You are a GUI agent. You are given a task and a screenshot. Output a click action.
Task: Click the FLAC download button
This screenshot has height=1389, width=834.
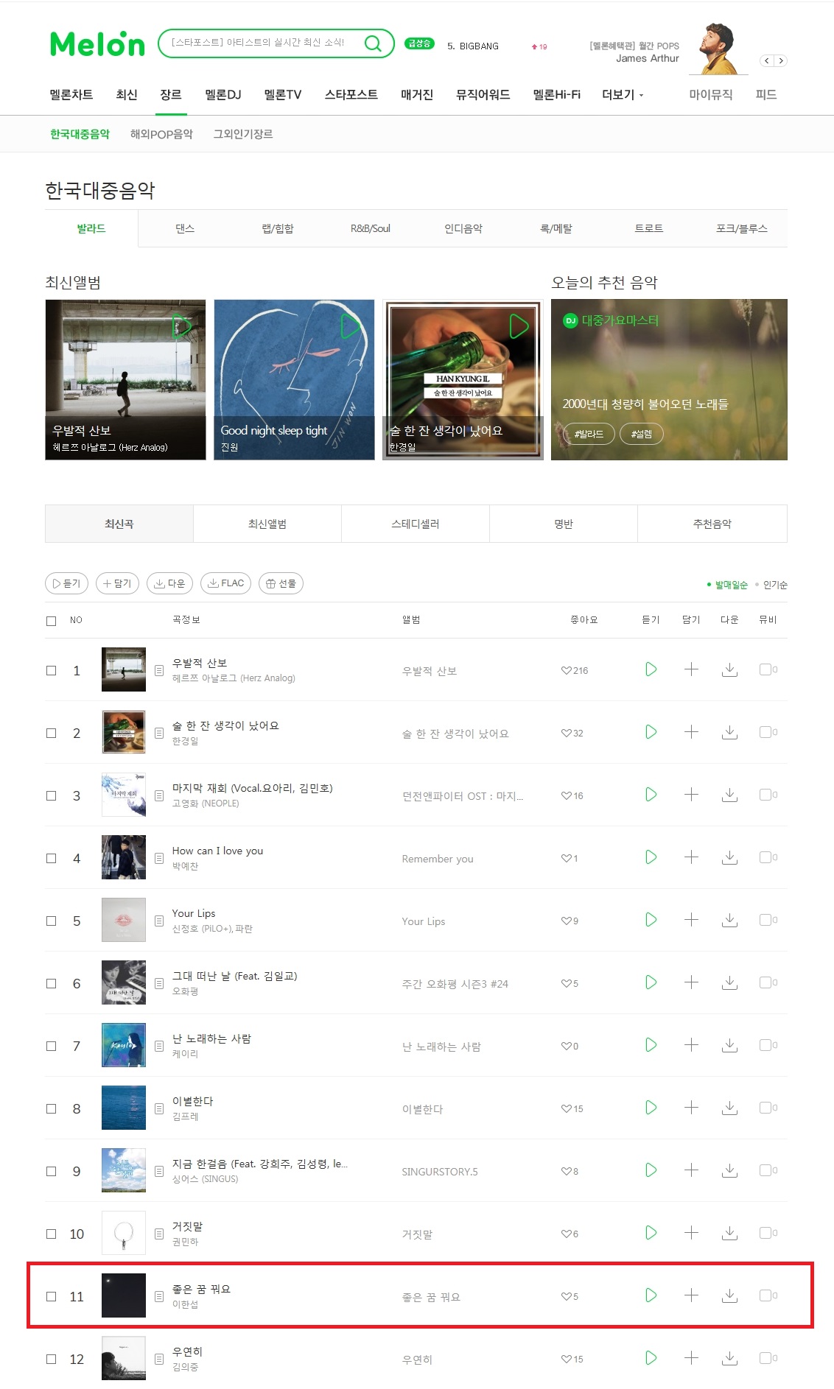[x=225, y=583]
